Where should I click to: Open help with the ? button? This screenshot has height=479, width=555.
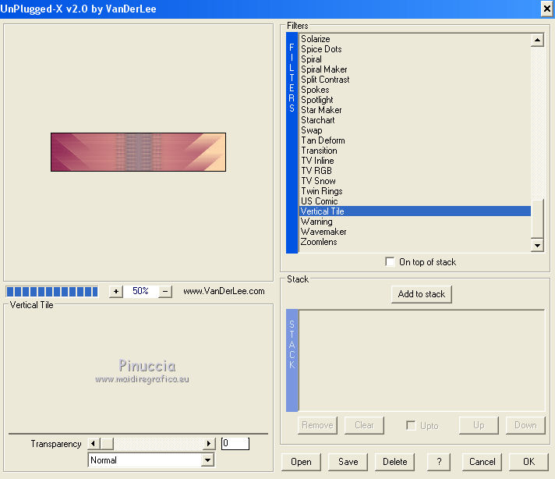pos(439,462)
